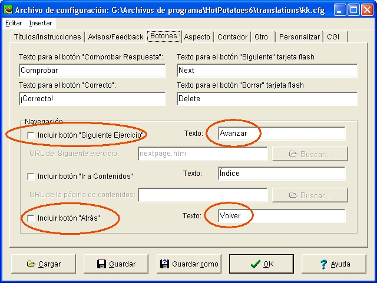Open the Aspecto tab

point(197,36)
